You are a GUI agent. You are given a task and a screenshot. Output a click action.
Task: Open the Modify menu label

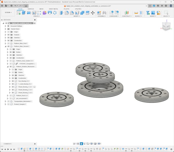[77, 16]
